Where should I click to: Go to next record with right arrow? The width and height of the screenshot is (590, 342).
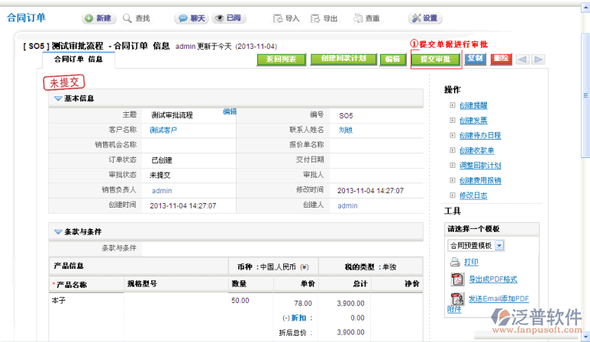coord(539,60)
